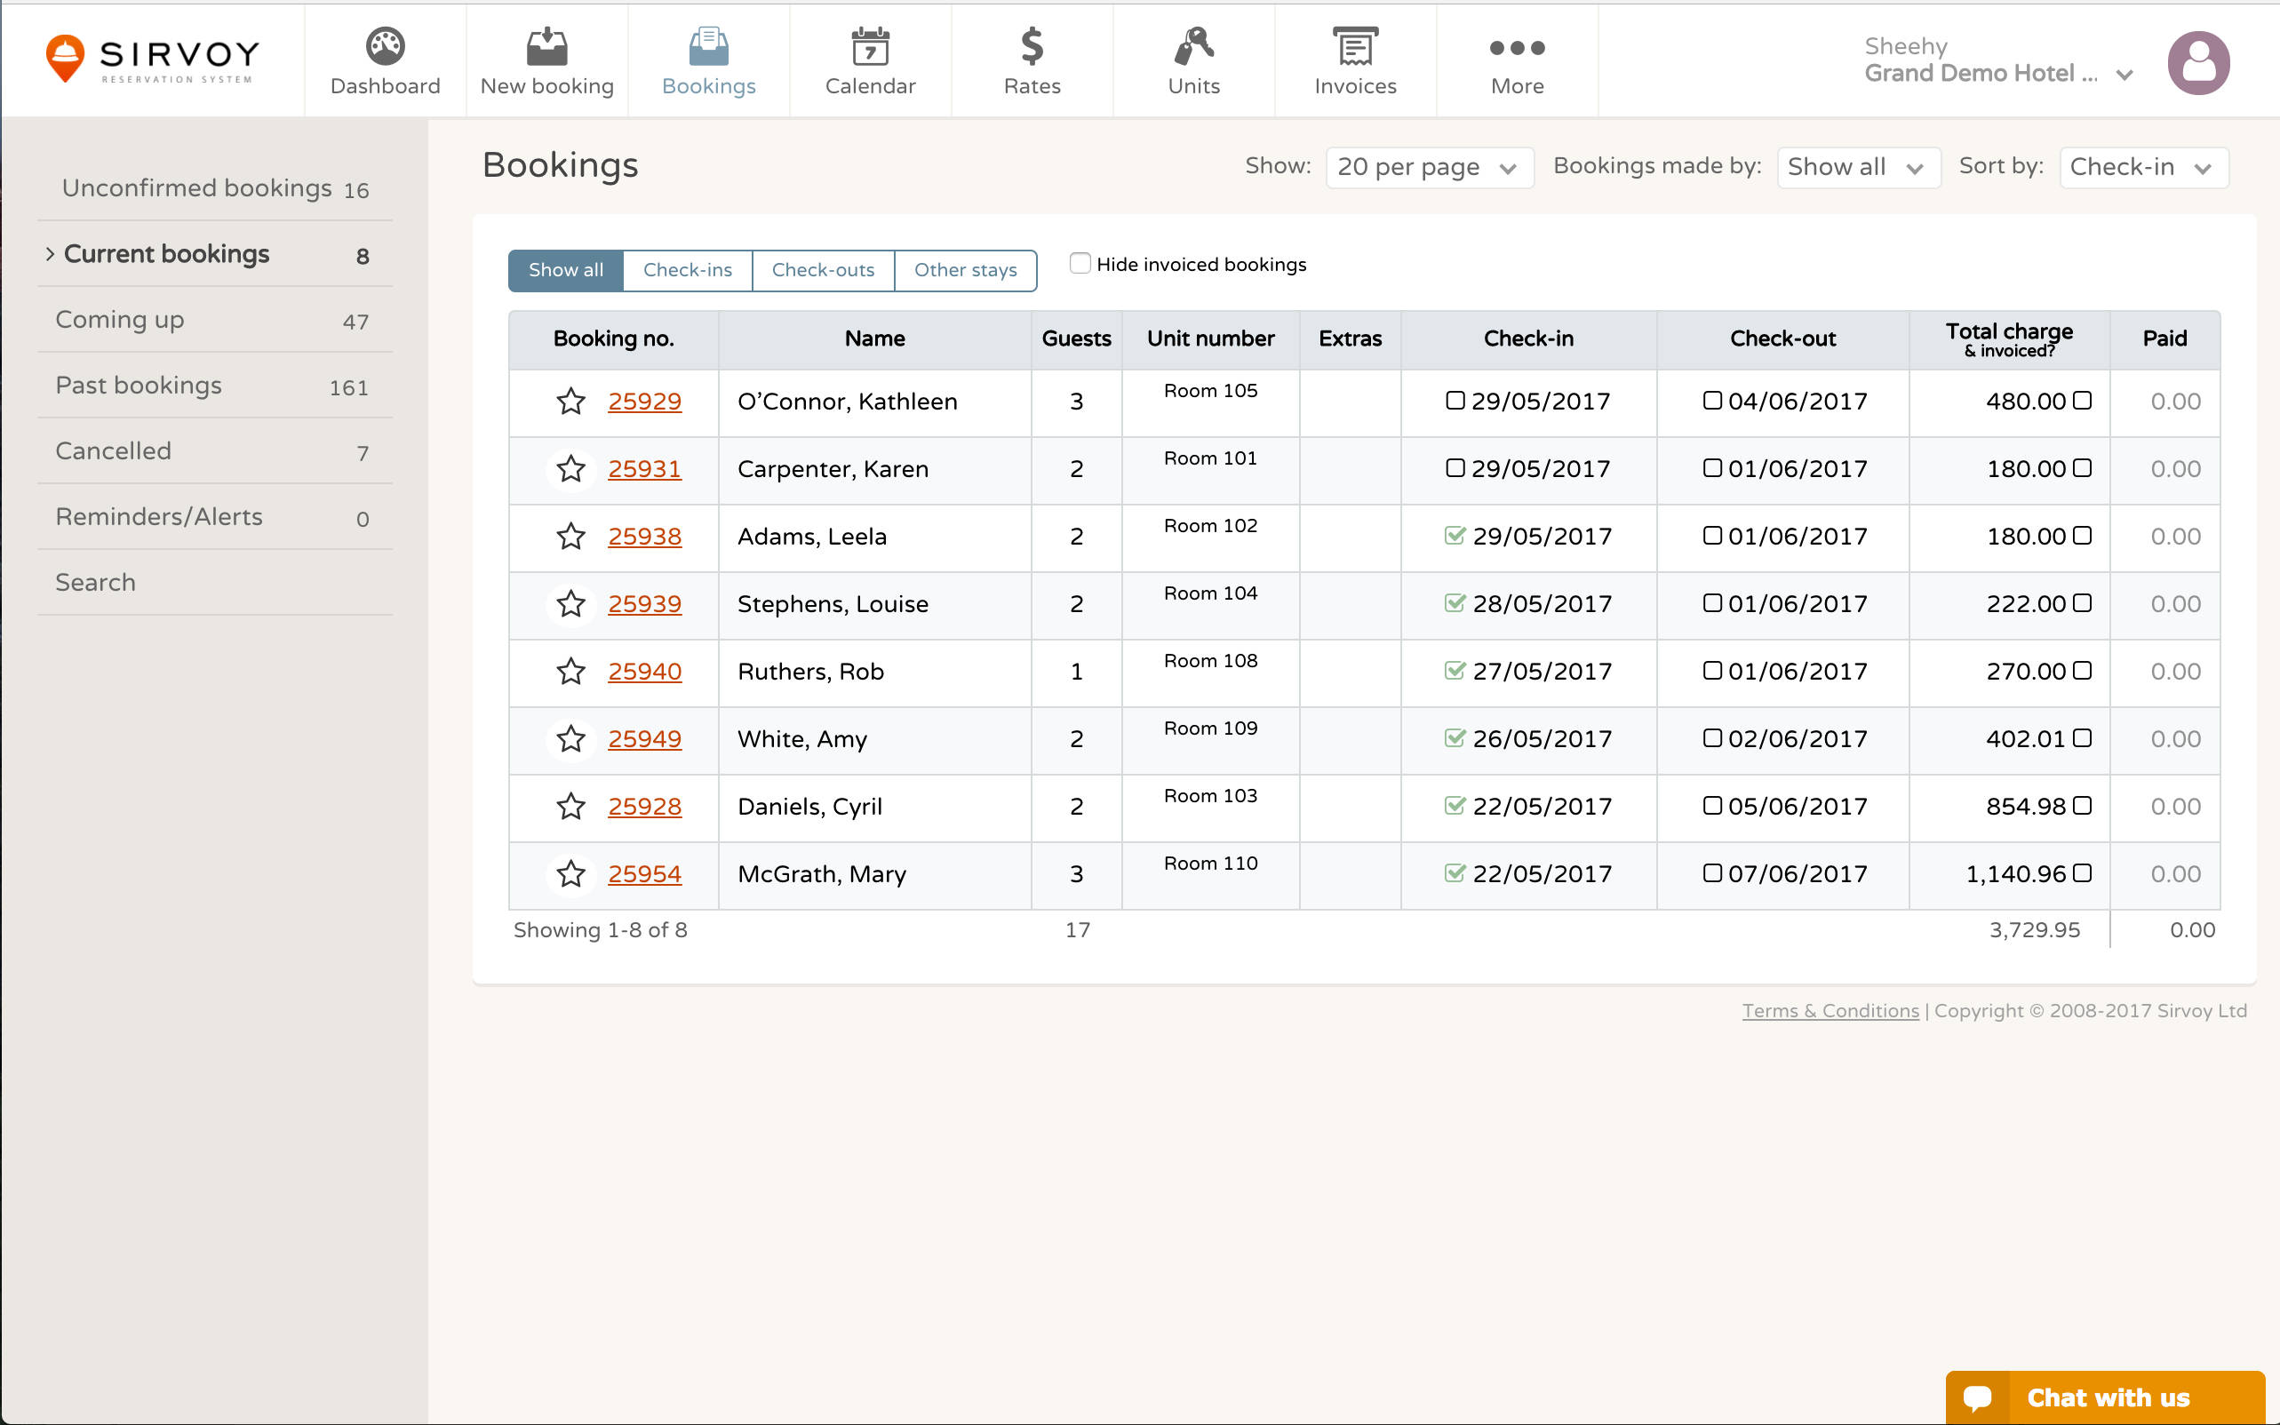Open booking 25940 details link

click(x=645, y=671)
